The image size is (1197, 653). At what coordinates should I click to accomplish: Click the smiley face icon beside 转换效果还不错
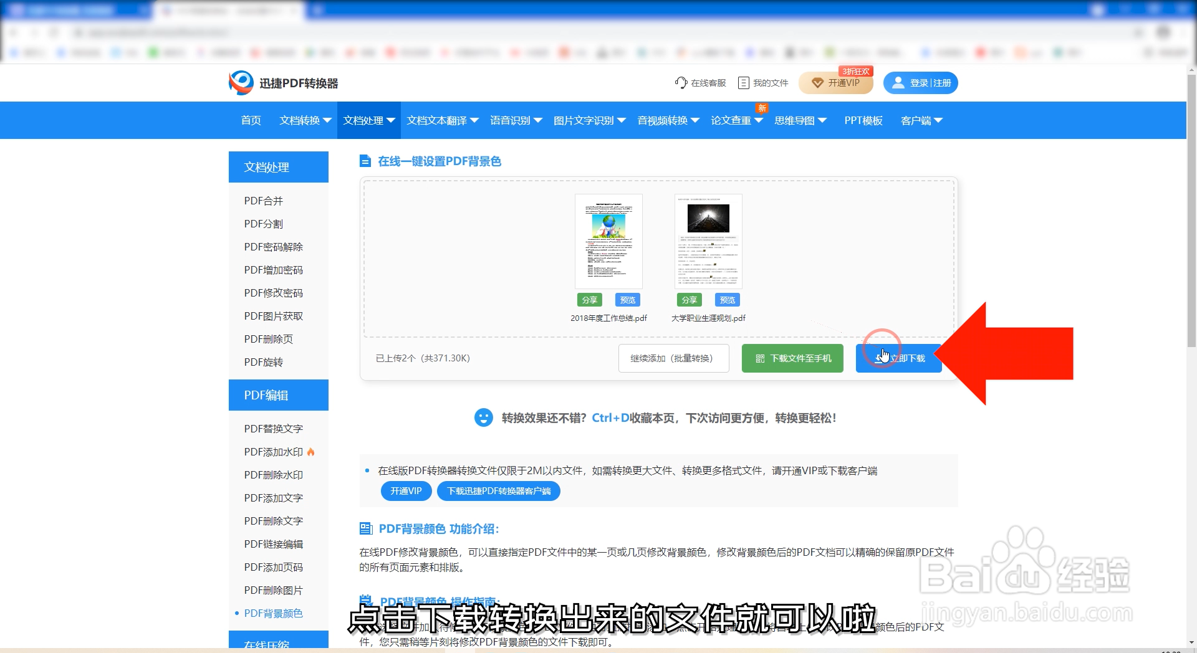(483, 417)
